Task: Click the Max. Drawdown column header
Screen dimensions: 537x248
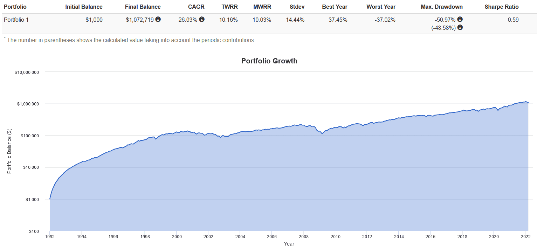Action: click(441, 7)
